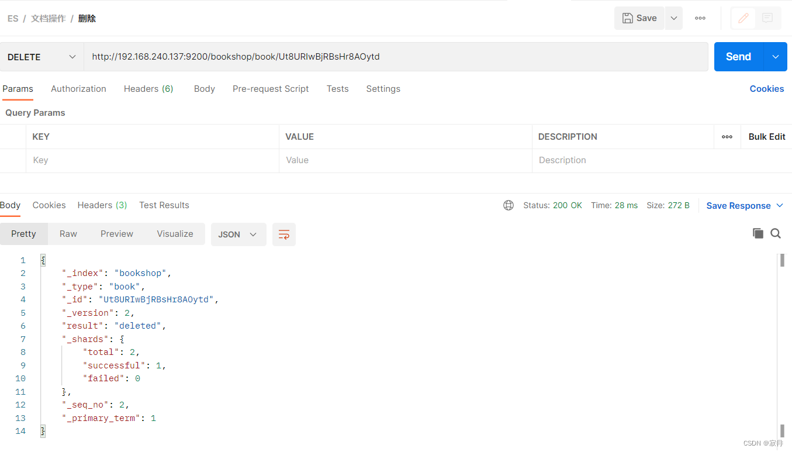792x452 pixels.
Task: Click the Cookies link
Action: point(767,89)
